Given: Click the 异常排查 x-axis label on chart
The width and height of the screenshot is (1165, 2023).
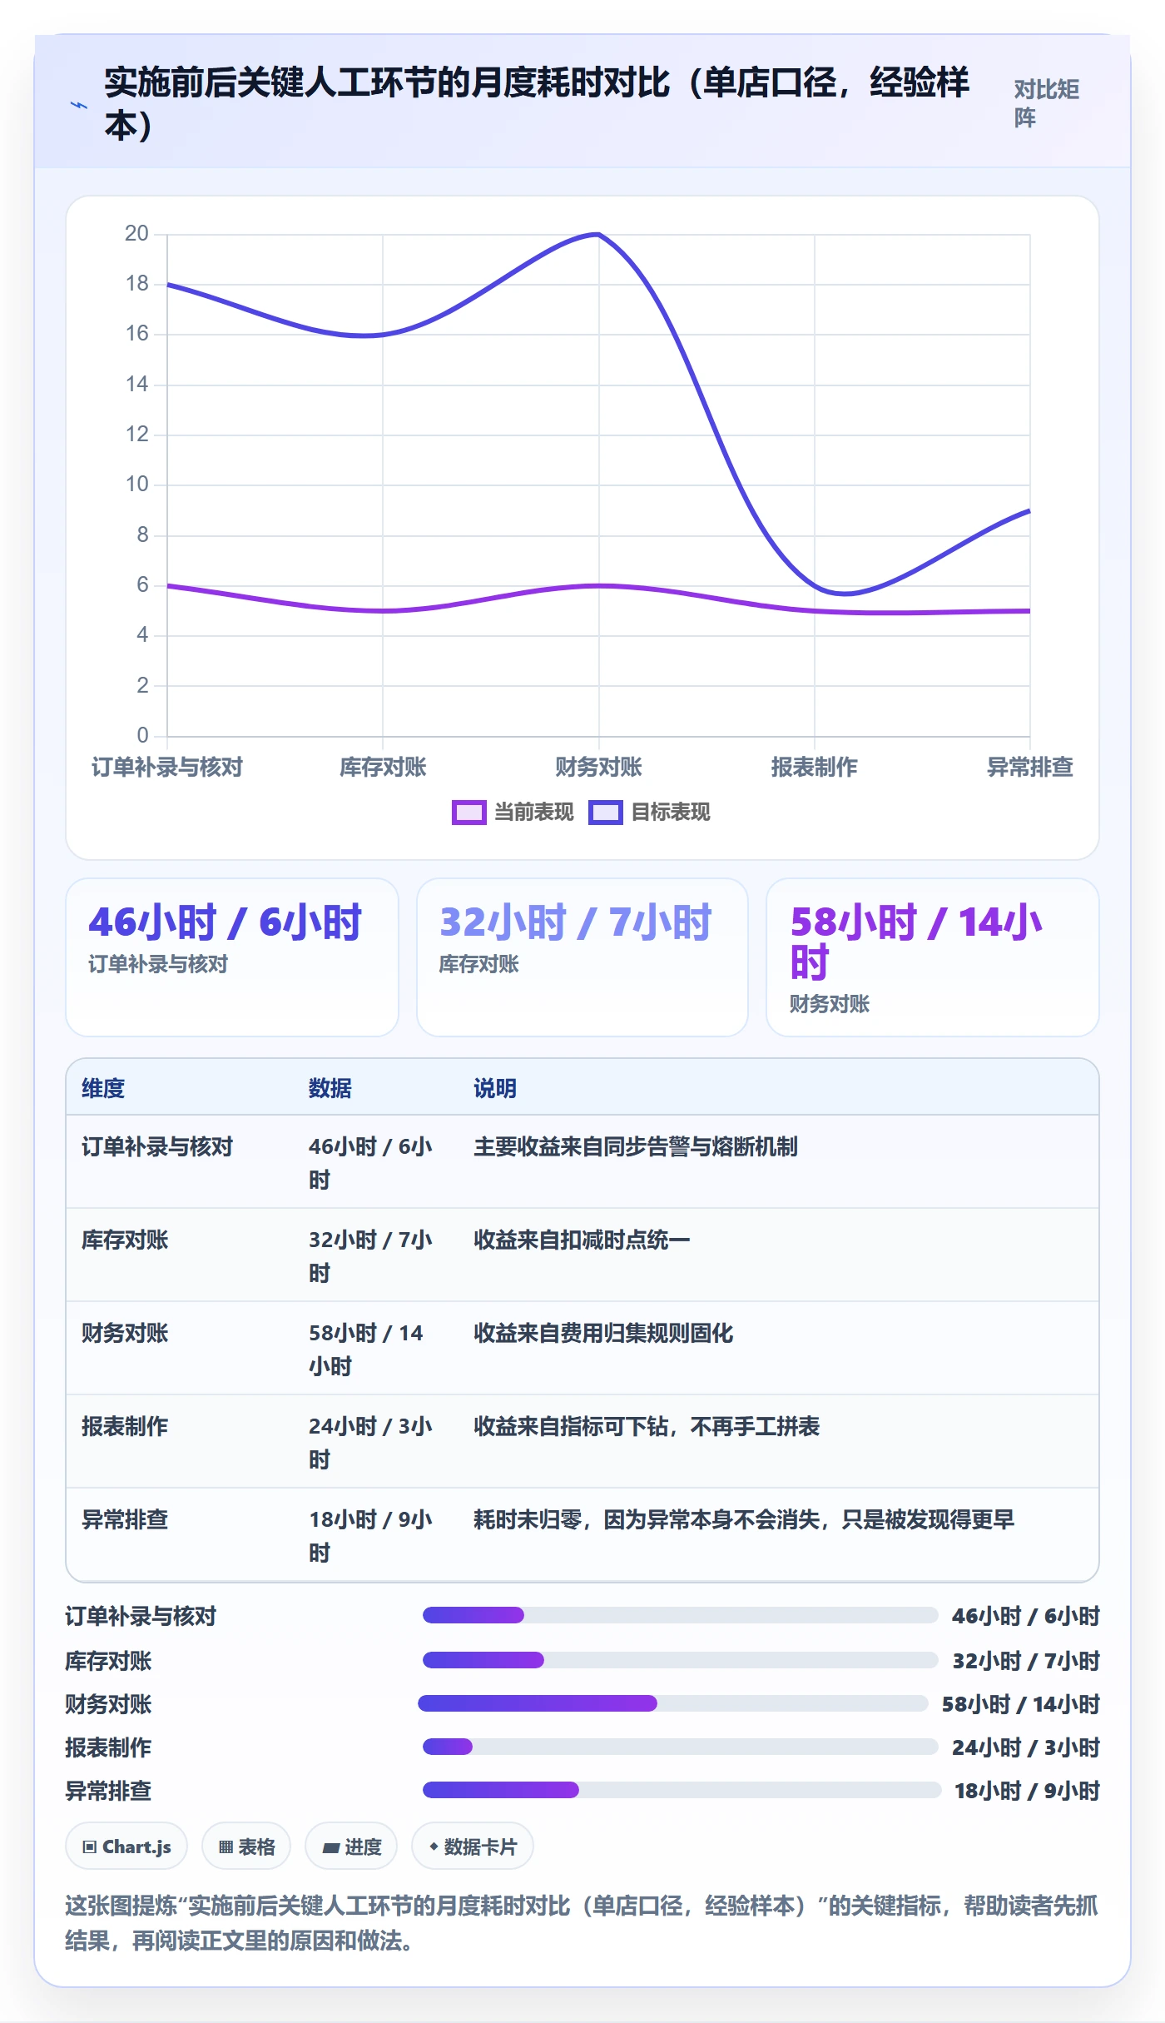Looking at the screenshot, I should click(1029, 768).
